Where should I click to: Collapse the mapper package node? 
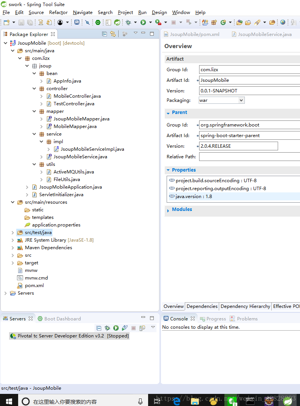34,111
